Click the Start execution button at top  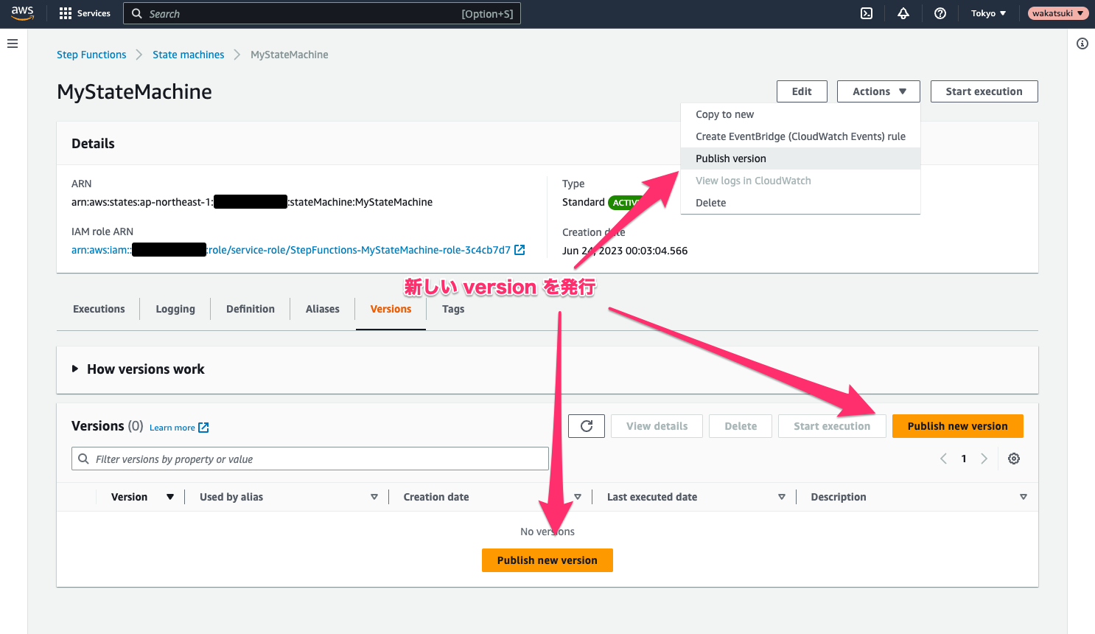click(984, 91)
